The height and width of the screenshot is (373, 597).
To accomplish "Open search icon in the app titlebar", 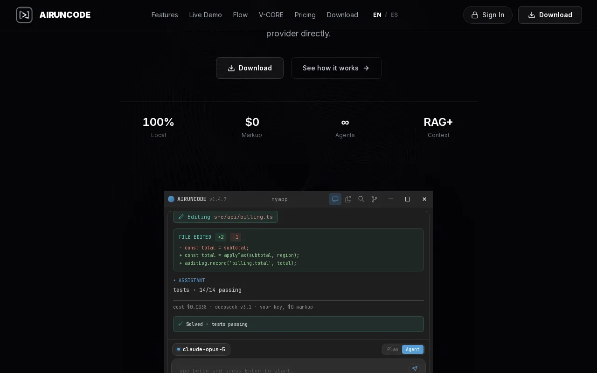I will point(361,199).
